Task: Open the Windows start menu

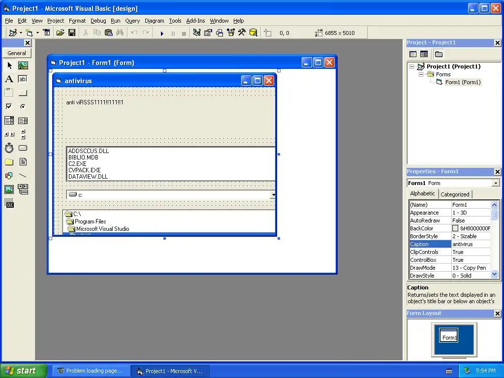Action: 23,371
